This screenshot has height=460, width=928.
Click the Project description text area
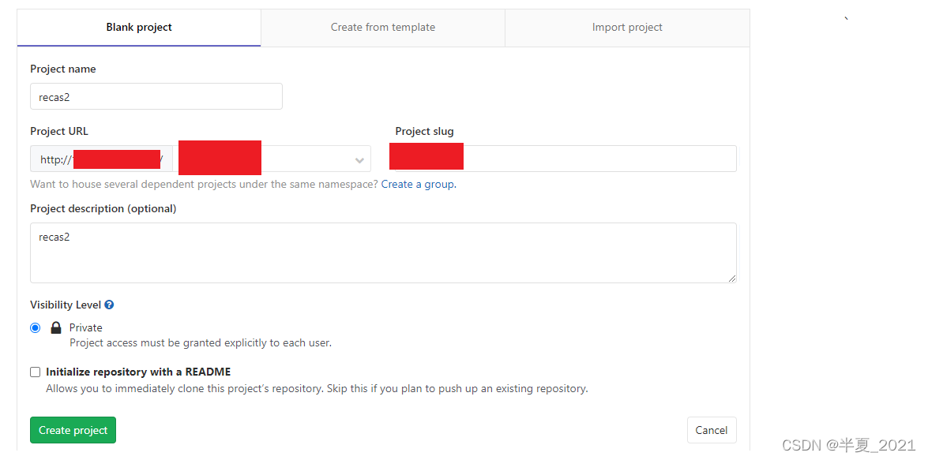(384, 252)
